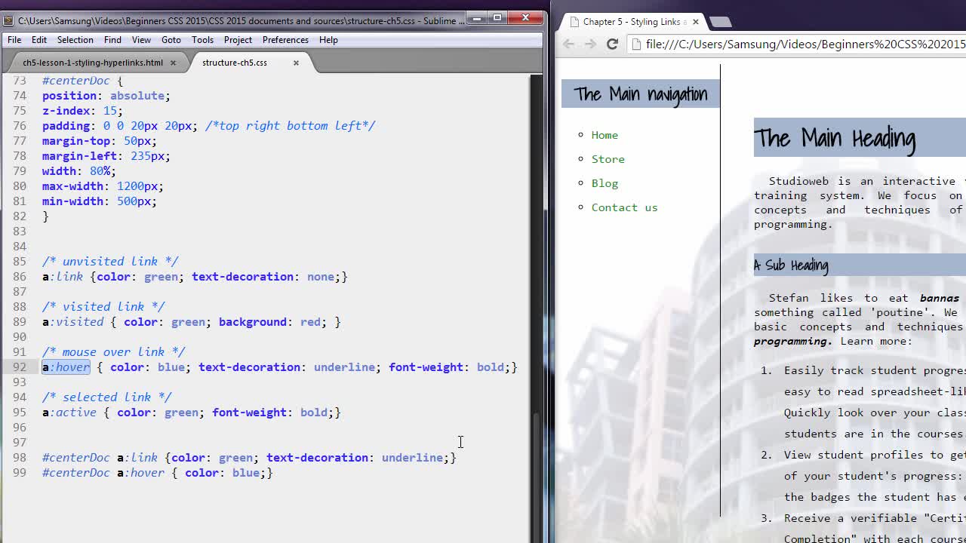Click '/*top right bottom left*/' comment
966x543 pixels.
pos(291,126)
